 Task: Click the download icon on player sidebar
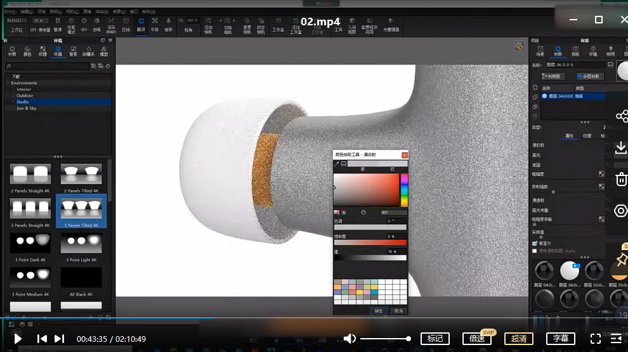[x=621, y=148]
